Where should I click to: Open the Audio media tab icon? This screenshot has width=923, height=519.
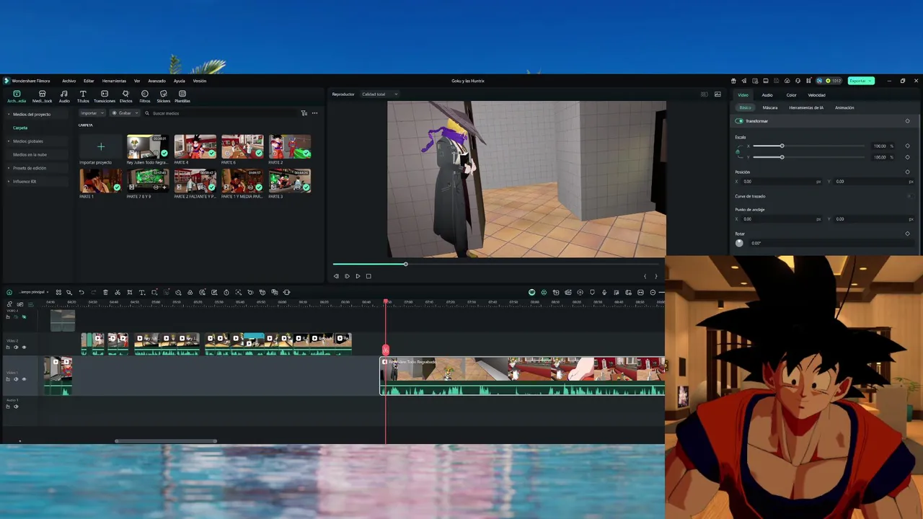tap(64, 94)
